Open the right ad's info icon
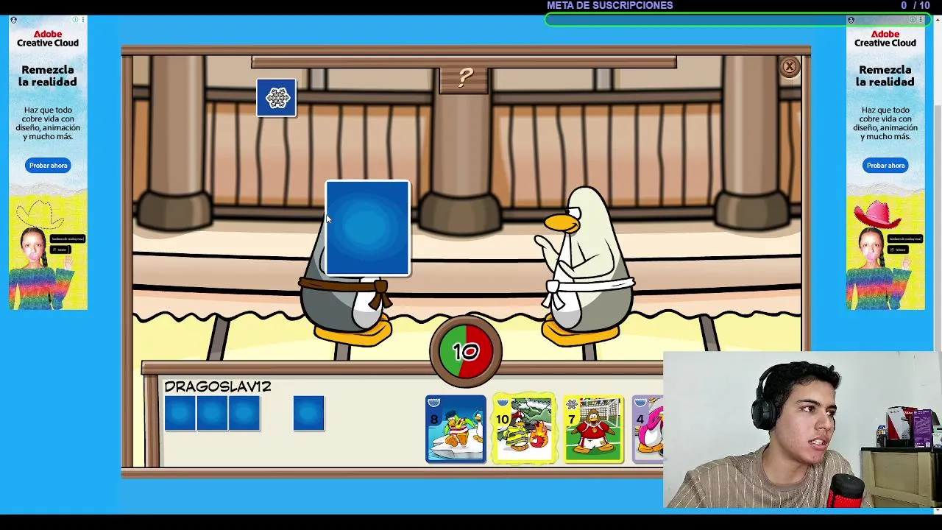This screenshot has height=530, width=942. [x=913, y=20]
